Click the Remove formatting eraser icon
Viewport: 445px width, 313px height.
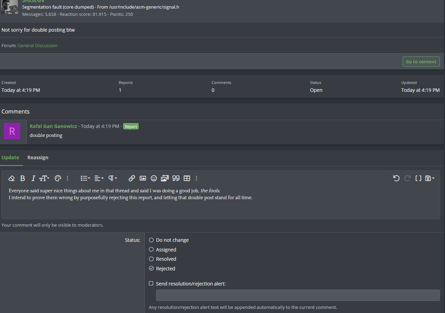click(x=12, y=178)
